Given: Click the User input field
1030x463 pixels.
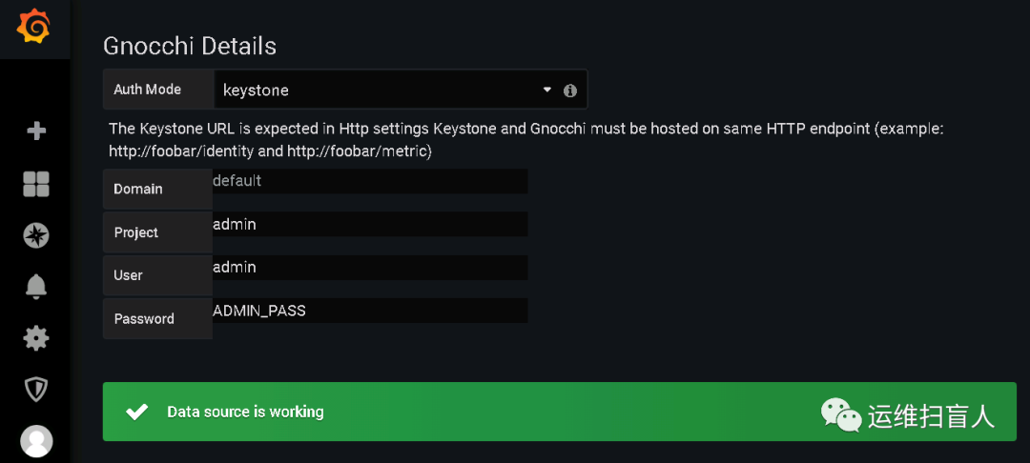Looking at the screenshot, I should [x=370, y=268].
